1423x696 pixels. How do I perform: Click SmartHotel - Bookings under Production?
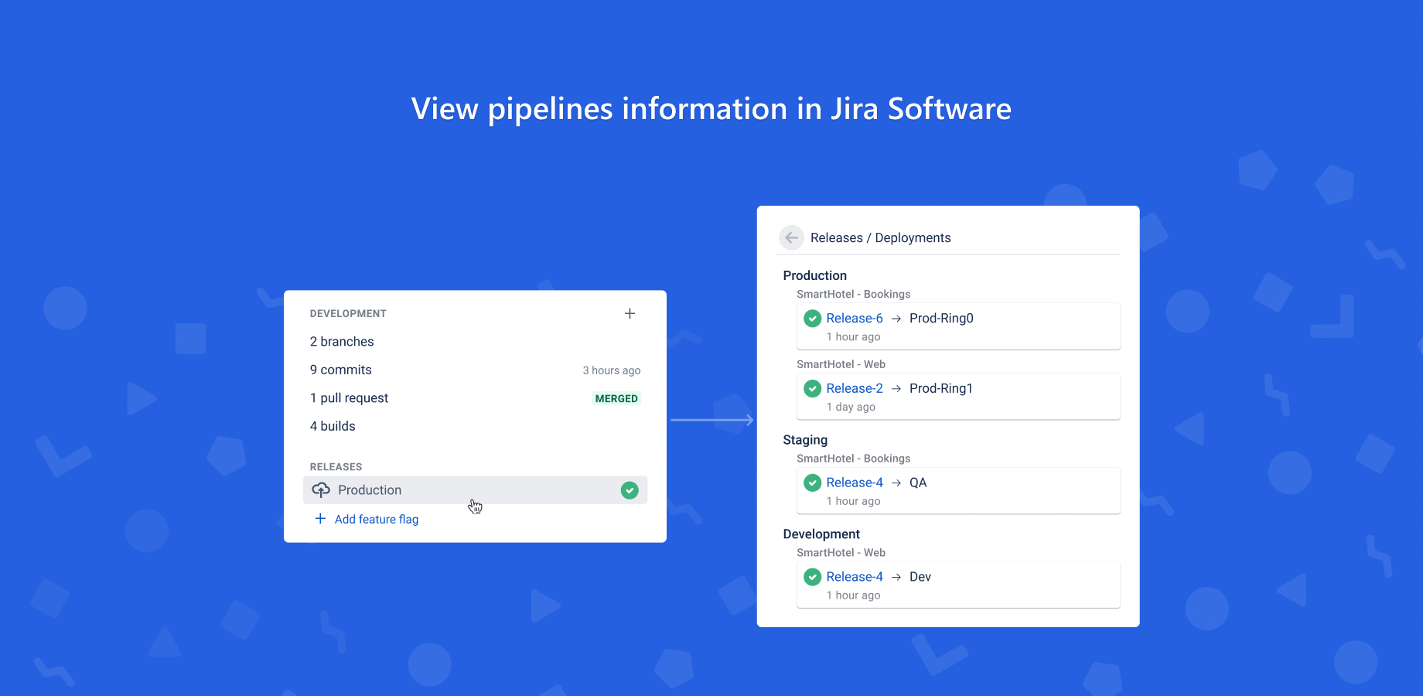[x=854, y=294]
